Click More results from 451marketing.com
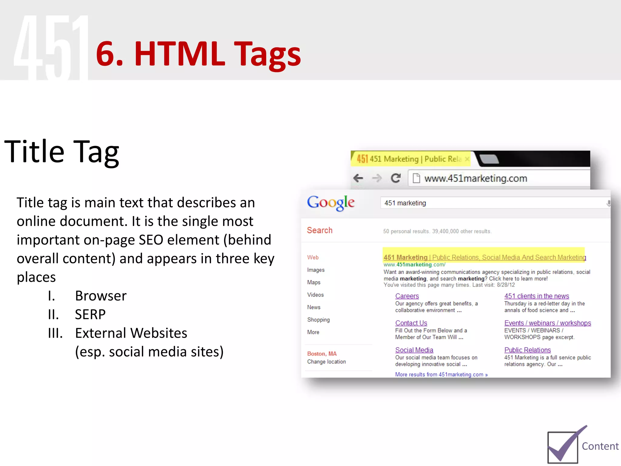 pyautogui.click(x=441, y=374)
